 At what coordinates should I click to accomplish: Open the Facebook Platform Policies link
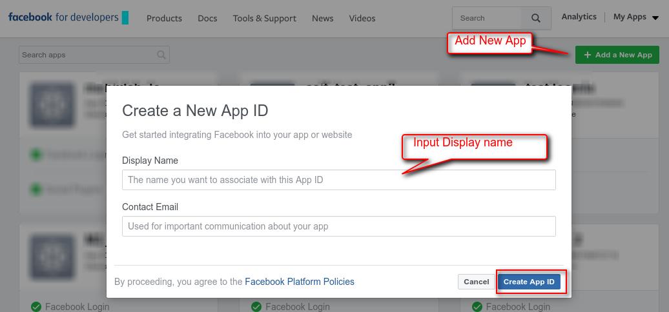click(x=300, y=282)
